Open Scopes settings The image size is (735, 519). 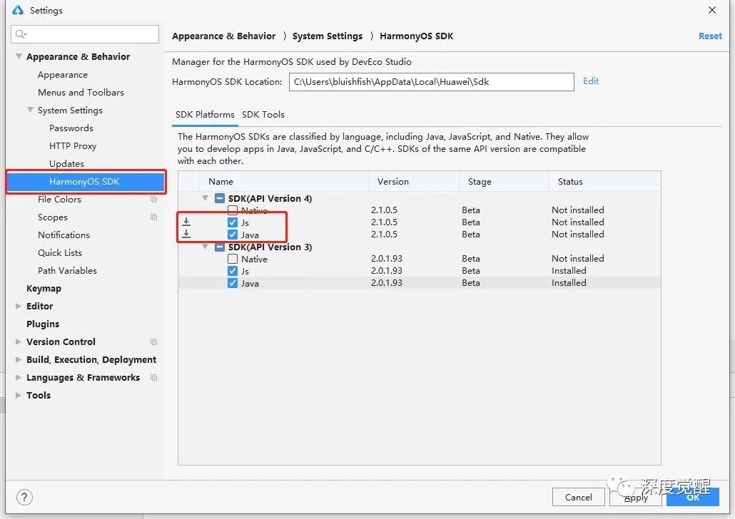[53, 217]
